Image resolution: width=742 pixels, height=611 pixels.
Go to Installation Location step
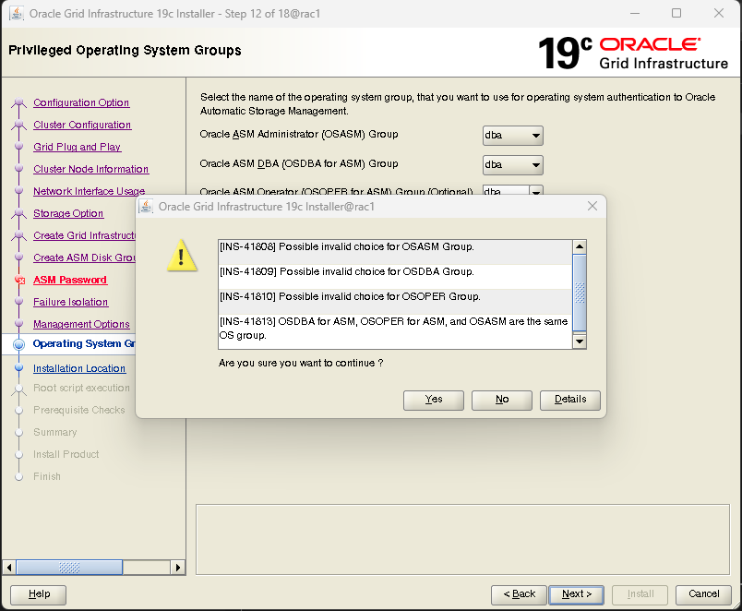(x=79, y=368)
